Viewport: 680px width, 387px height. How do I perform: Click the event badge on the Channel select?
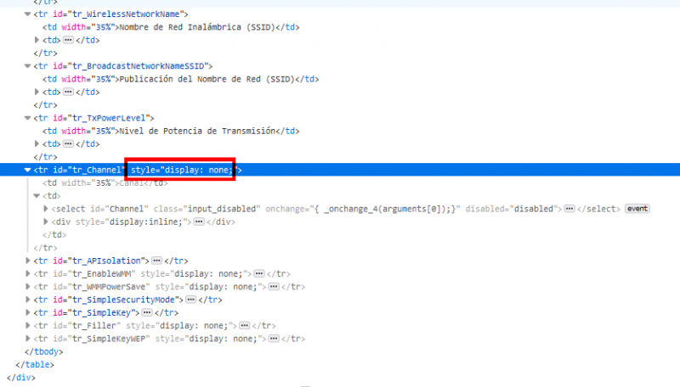click(x=637, y=208)
